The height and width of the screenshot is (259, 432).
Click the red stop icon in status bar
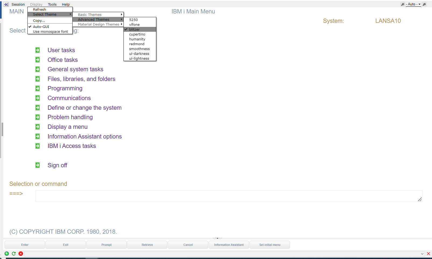pyautogui.click(x=21, y=254)
